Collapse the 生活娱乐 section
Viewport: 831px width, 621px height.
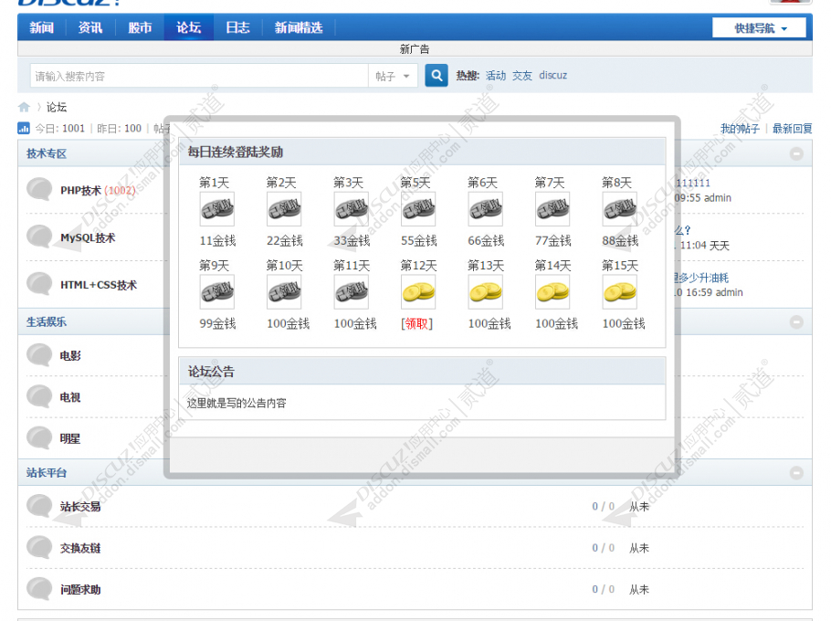796,322
